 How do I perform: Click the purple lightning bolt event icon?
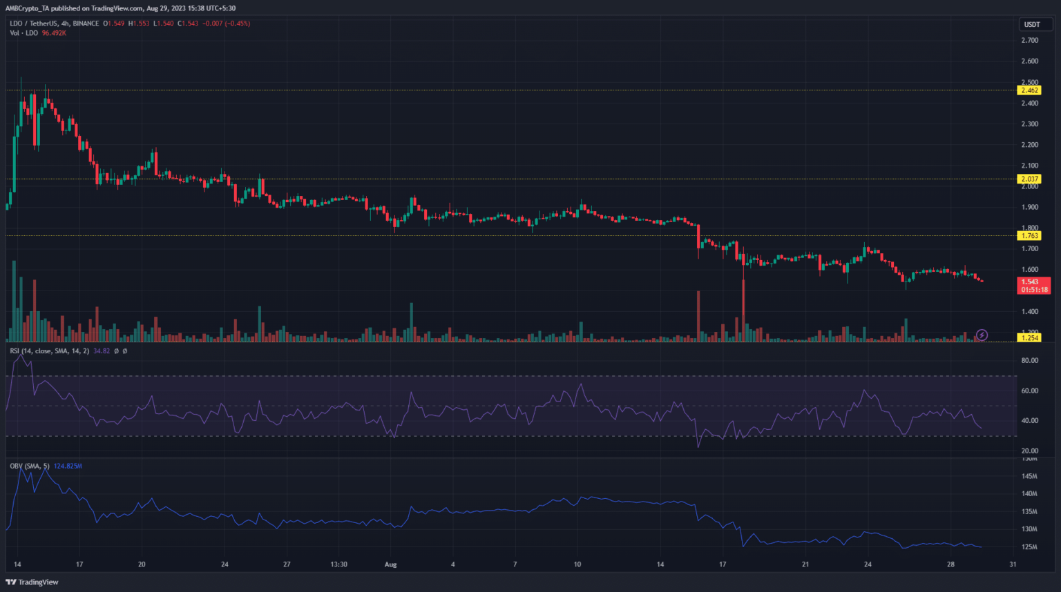tap(982, 335)
